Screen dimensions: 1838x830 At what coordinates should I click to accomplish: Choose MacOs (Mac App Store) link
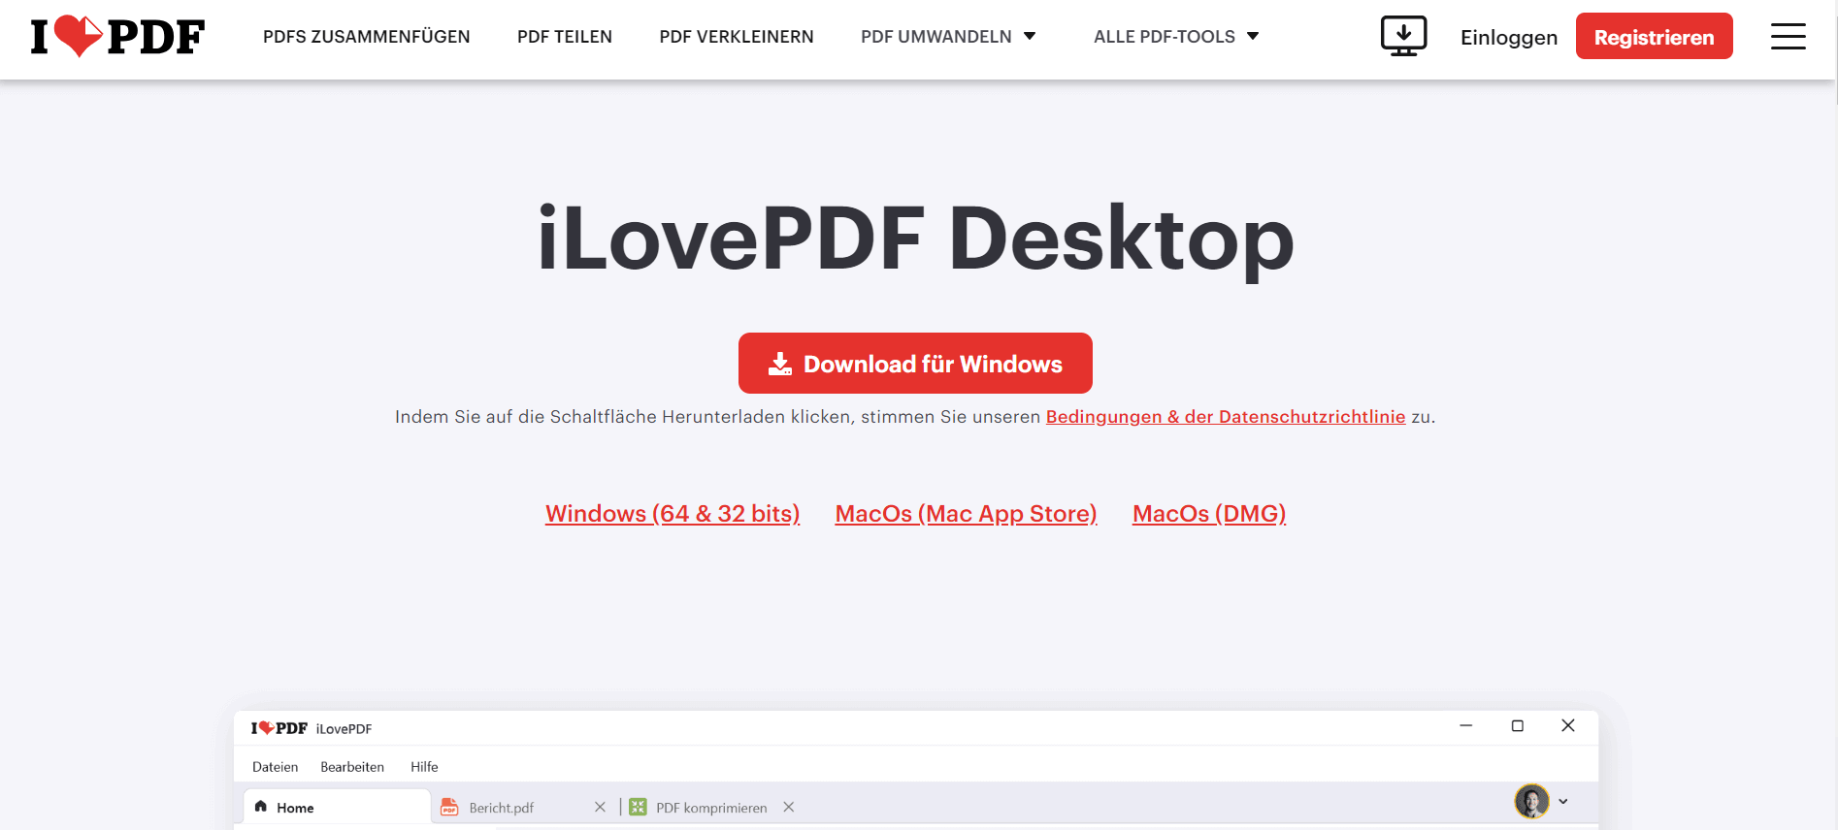pos(967,514)
